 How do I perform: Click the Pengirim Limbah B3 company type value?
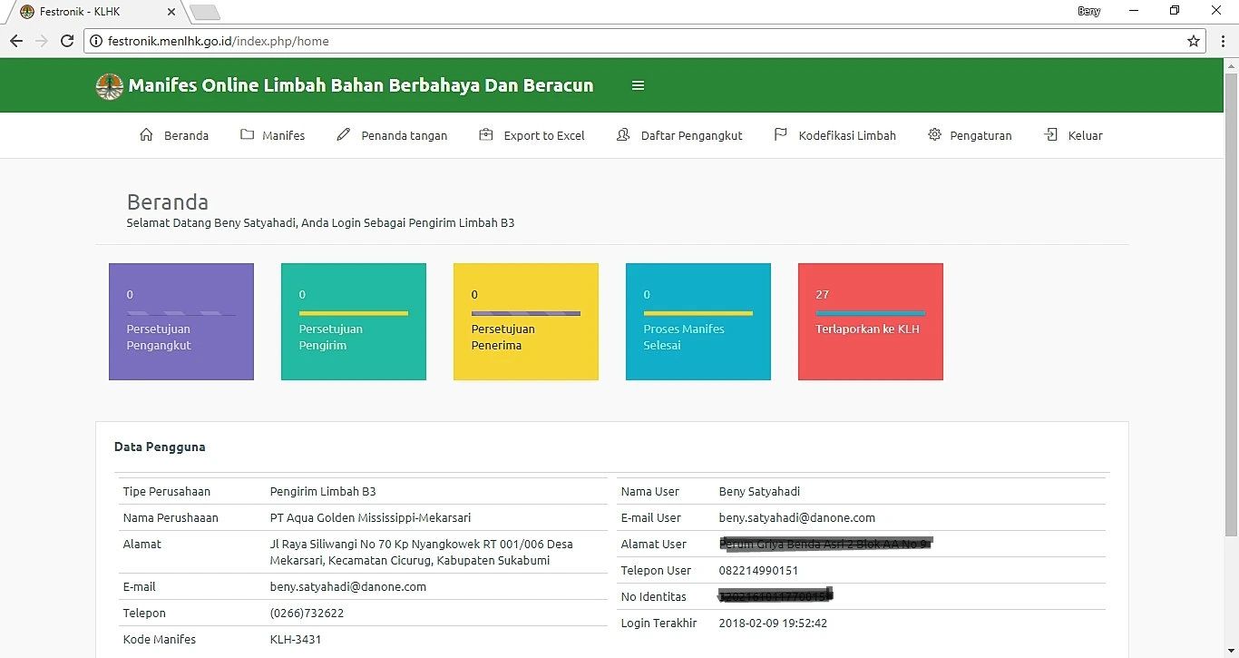click(x=323, y=491)
